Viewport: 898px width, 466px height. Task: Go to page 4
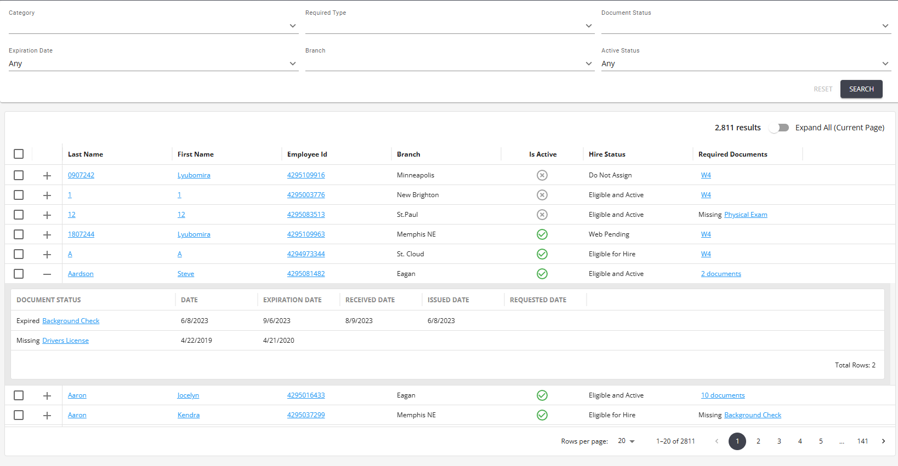pos(800,441)
